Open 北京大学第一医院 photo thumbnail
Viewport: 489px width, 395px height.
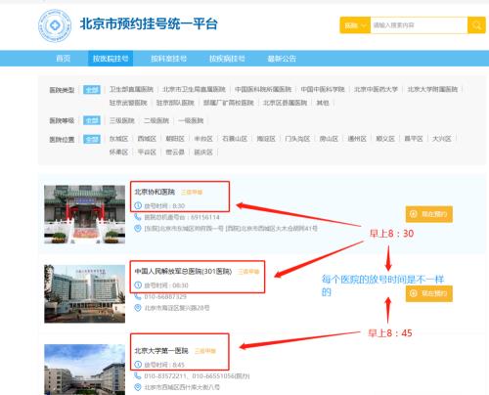click(x=85, y=370)
